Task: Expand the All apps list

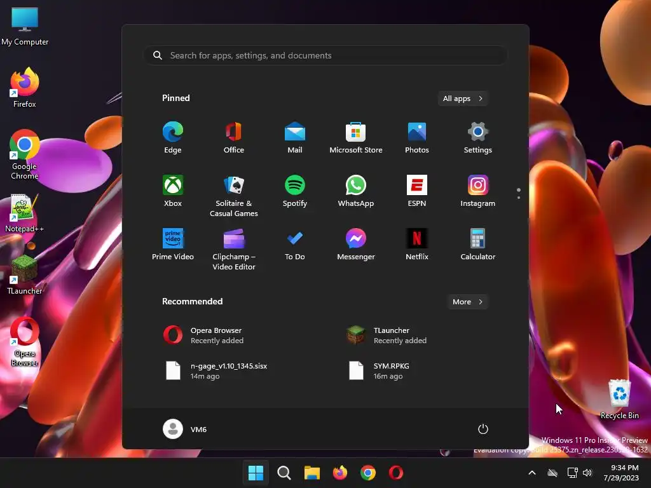Action: point(463,98)
